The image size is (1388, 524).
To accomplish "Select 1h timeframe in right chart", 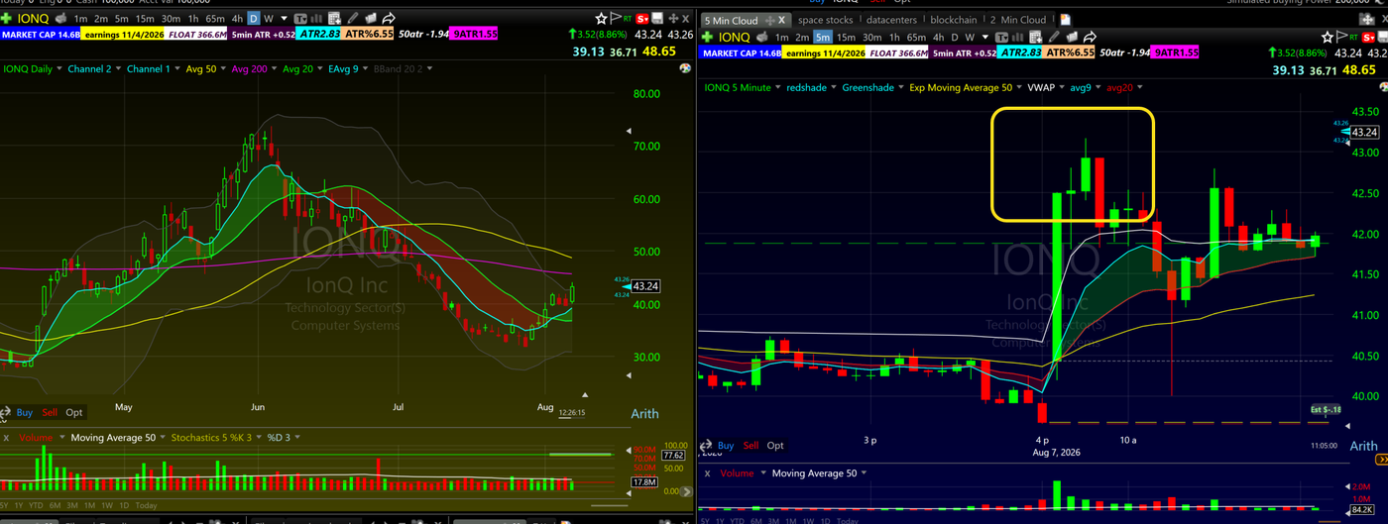I will tap(894, 37).
